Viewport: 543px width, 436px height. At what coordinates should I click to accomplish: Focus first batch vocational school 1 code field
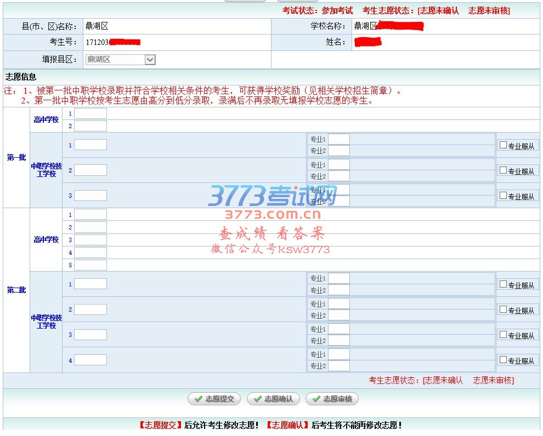[x=90, y=145]
